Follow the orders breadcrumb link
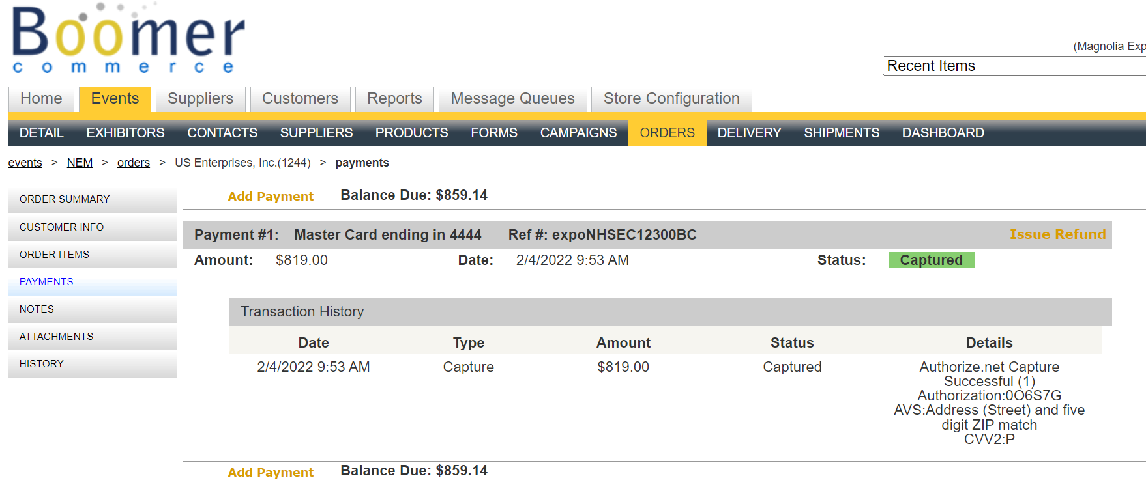 [134, 163]
